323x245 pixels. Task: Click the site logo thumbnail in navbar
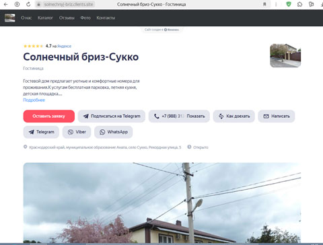pyautogui.click(x=10, y=17)
